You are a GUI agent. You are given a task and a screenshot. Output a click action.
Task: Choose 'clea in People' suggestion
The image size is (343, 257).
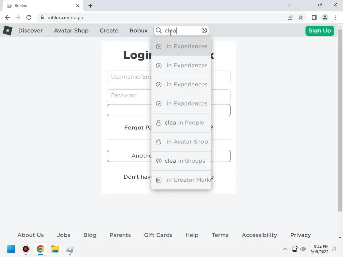pyautogui.click(x=181, y=122)
